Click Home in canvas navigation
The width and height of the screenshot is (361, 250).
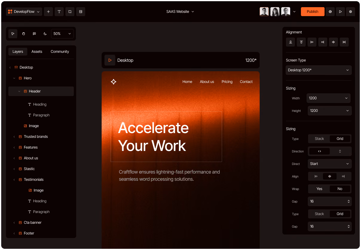[x=187, y=82]
